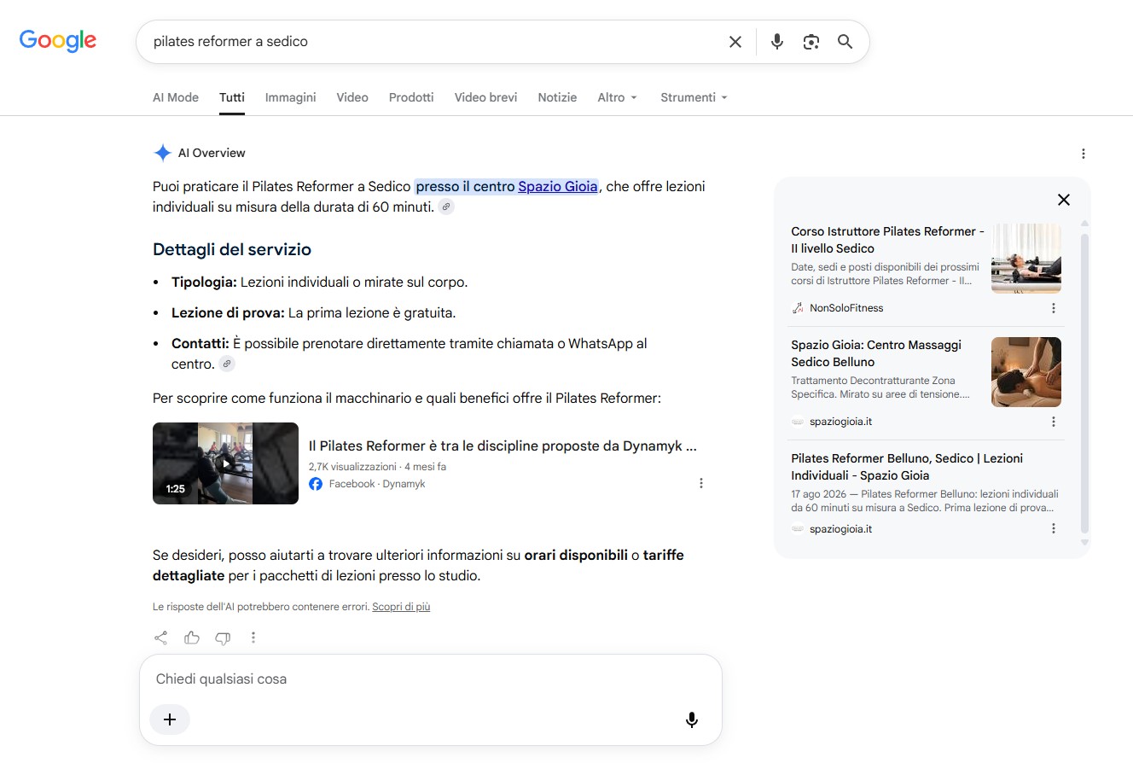Click the magnifying glass search button

point(845,42)
